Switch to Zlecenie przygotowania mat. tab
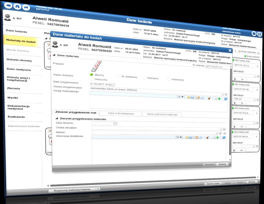This screenshot has width=264, height=204. tap(76, 112)
